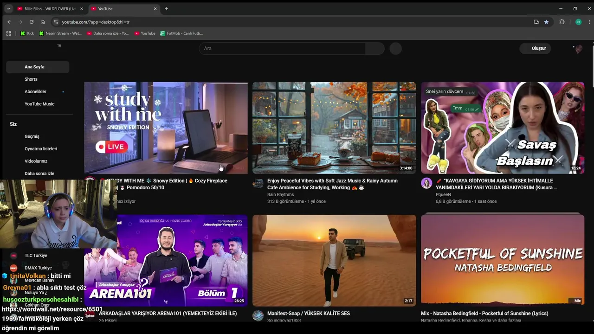Click the install app icon in address bar
Screen dimensions: 594x334
536,22
